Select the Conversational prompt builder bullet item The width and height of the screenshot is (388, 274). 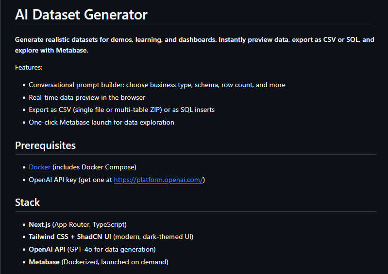pyautogui.click(x=157, y=85)
